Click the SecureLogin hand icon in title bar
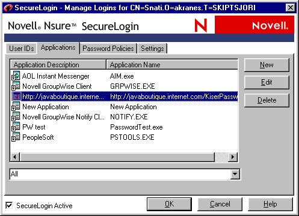This screenshot has height=216, width=299. coord(8,8)
